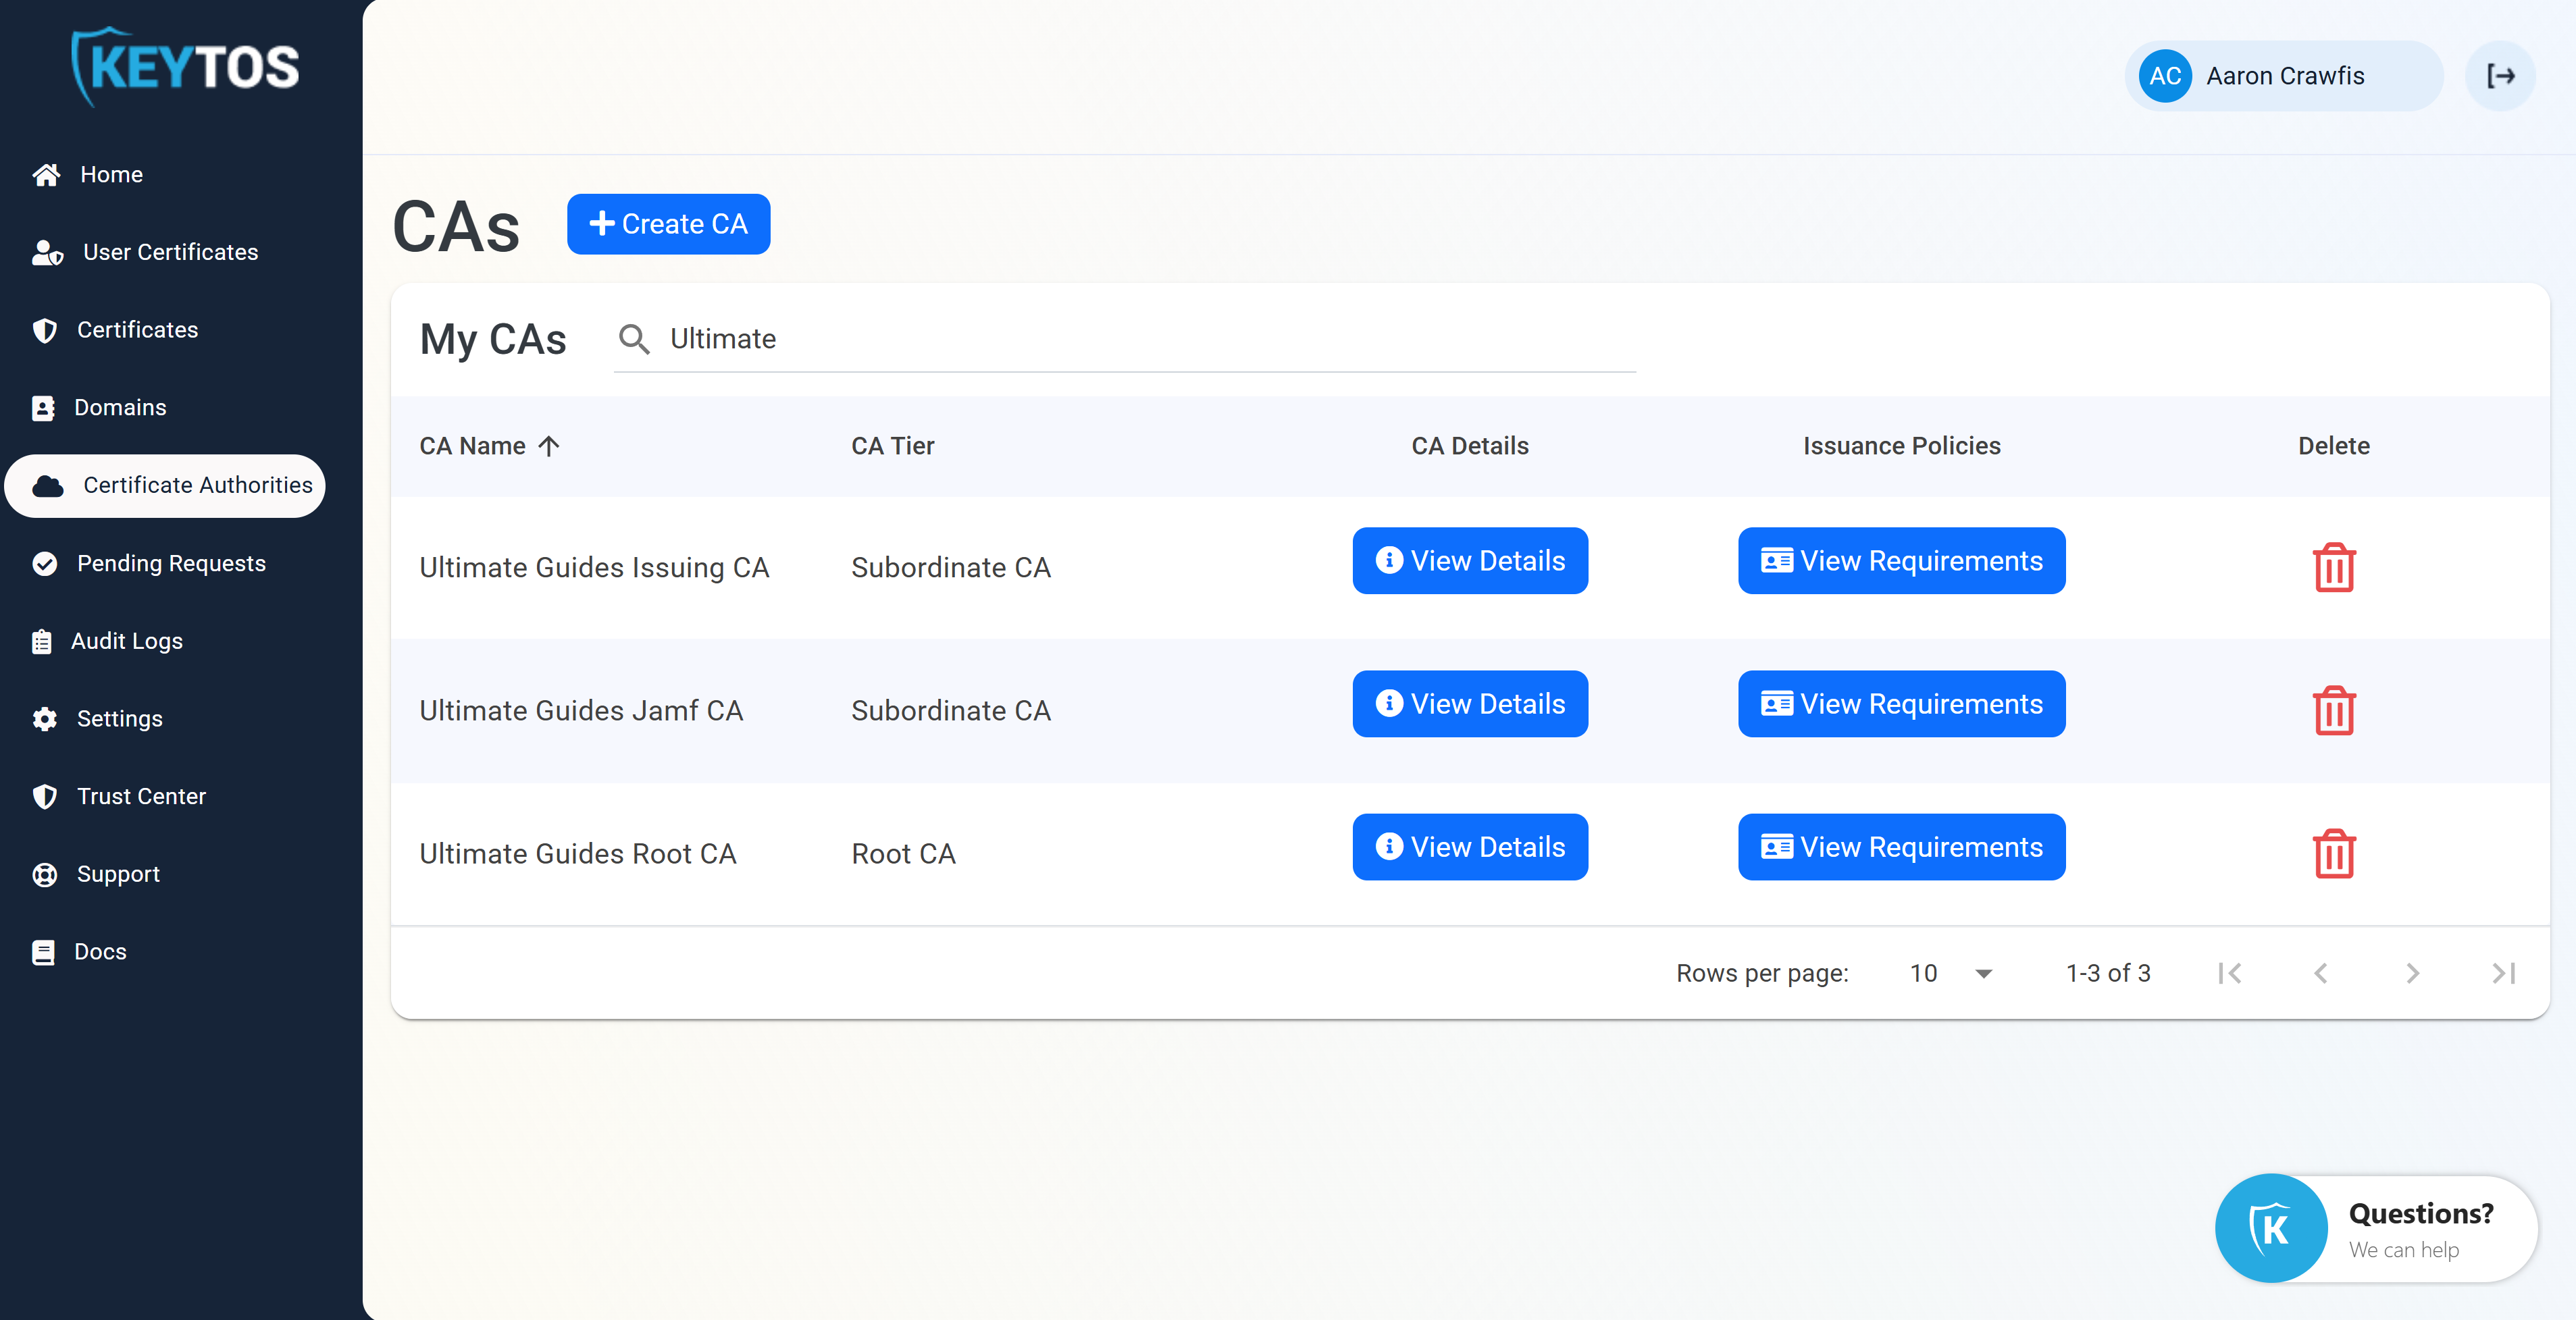Open Pending Requests in sidebar
Image resolution: width=2576 pixels, height=1320 pixels.
[x=171, y=563]
